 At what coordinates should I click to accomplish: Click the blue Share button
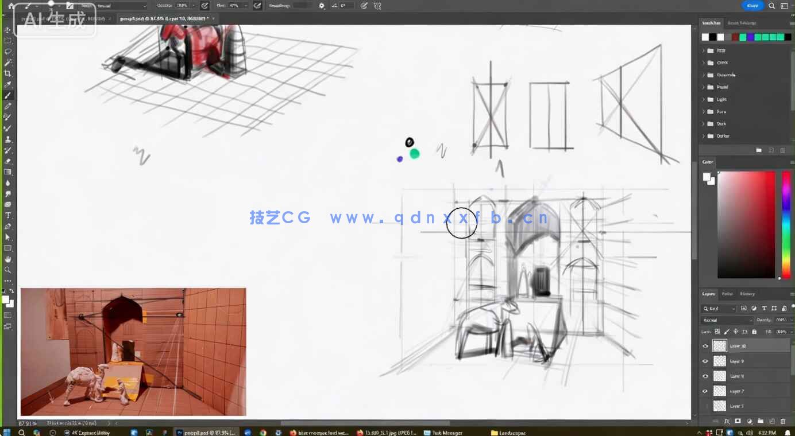pos(752,6)
